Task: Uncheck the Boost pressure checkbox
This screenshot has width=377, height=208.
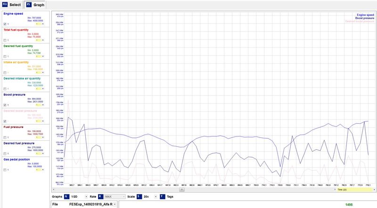Action: coord(5,104)
